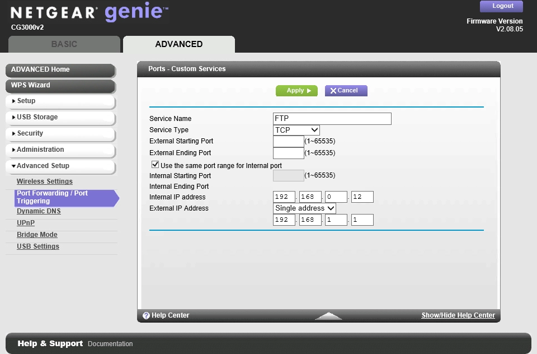537x354 pixels.
Task: Expand the Setup menu section
Action: tap(60, 101)
